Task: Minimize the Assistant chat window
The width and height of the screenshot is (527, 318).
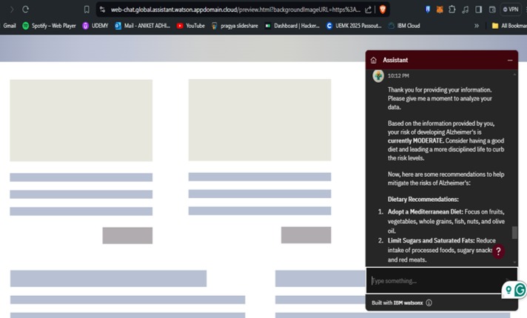Action: pos(510,60)
